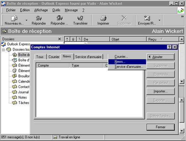Click the Brouillons folder icon
The width and height of the screenshot is (186, 141).
pos(15,76)
